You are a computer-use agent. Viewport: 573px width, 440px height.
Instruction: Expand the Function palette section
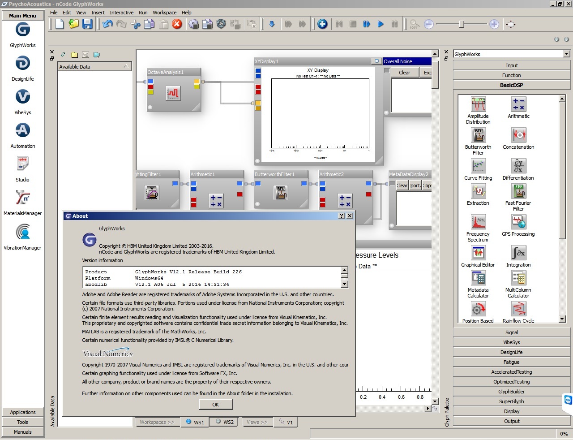(512, 75)
